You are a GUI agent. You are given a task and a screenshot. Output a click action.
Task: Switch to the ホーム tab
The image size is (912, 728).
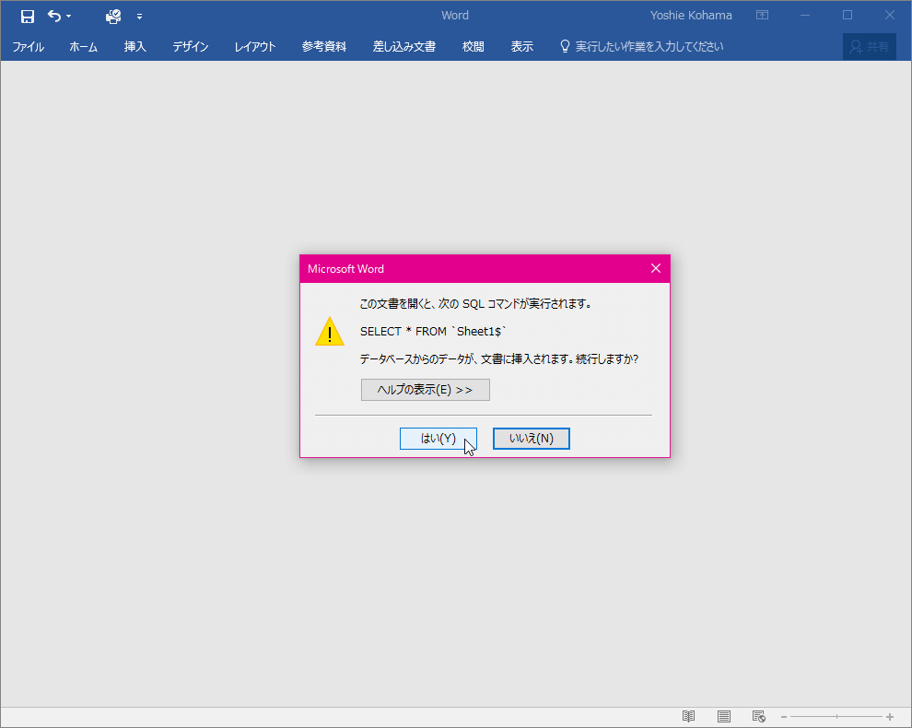coord(83,47)
